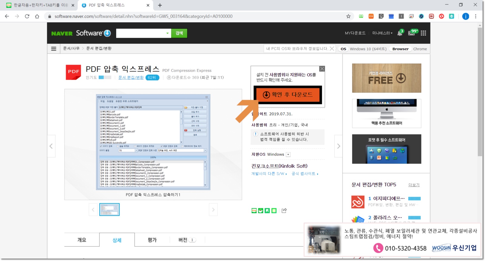Expand the search box dropdown arrow
Image resolution: width=485 pixels, height=261 pixels.
point(167,33)
